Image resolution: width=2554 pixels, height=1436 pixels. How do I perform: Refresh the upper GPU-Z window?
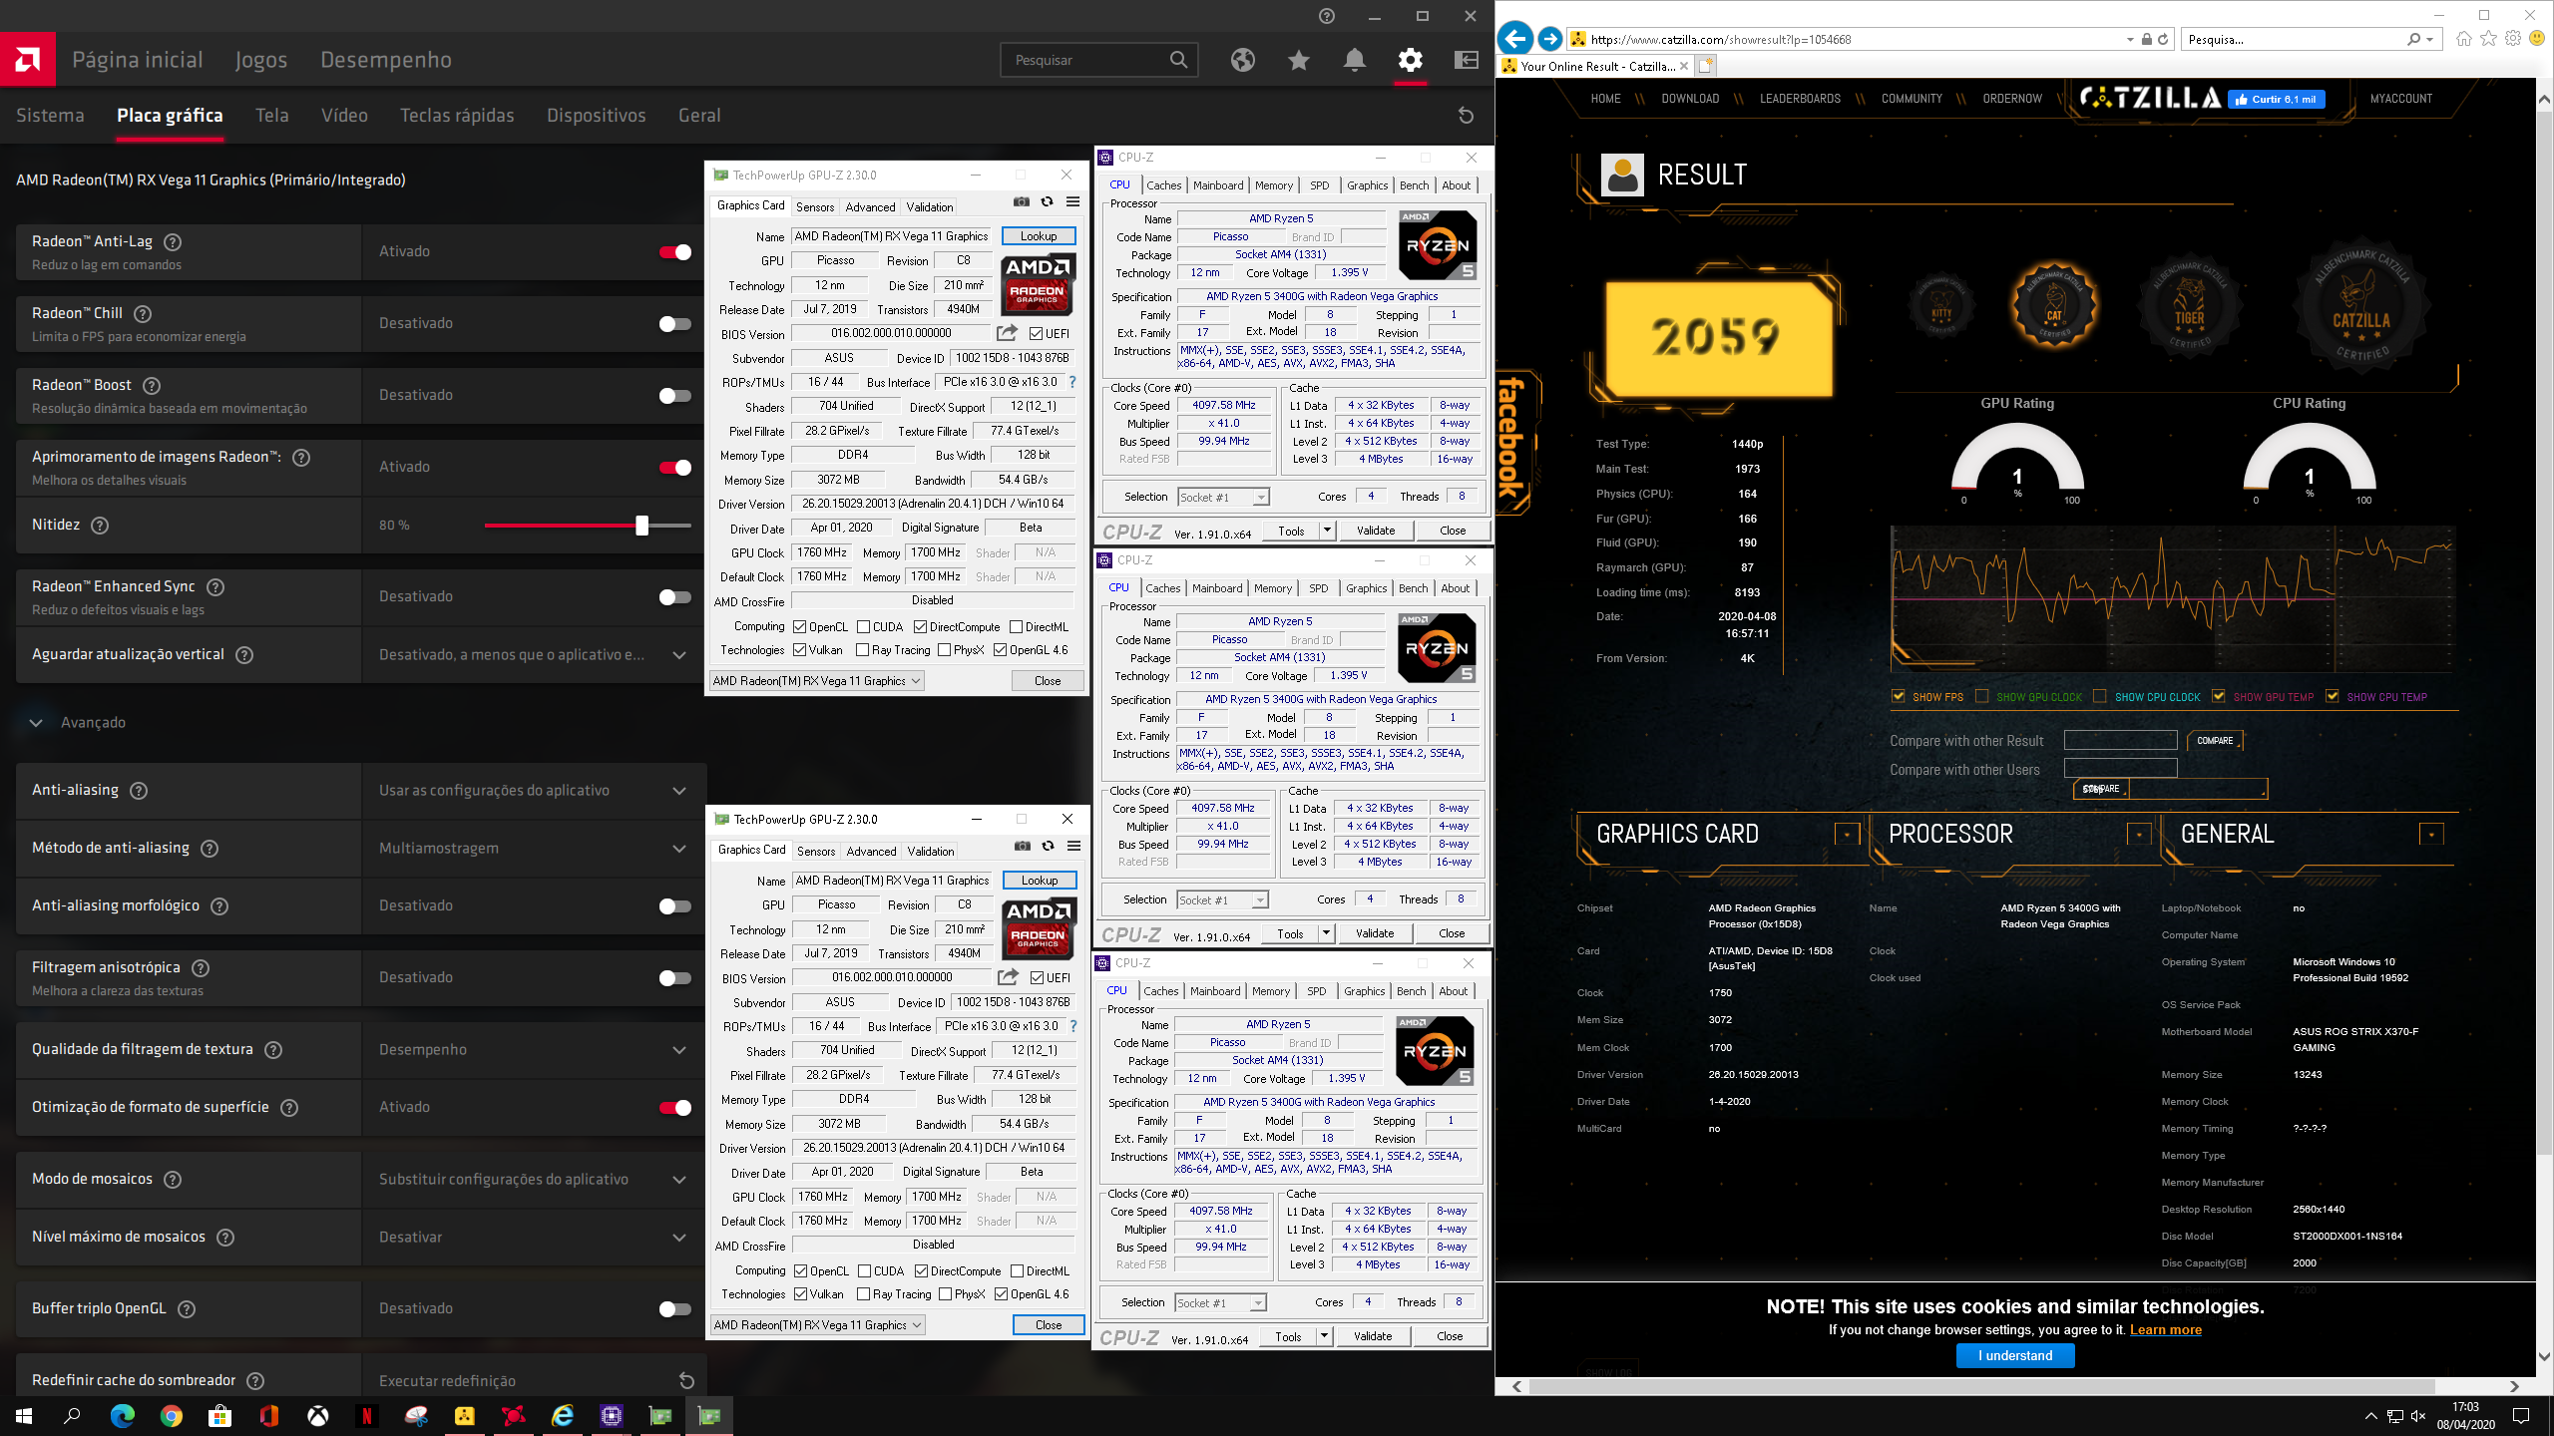1047,201
